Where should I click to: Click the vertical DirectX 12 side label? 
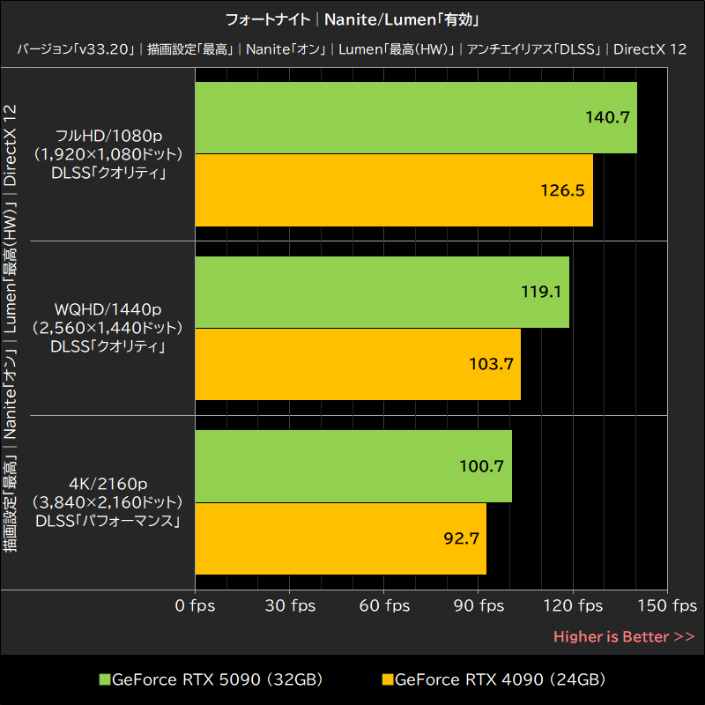tap(10, 145)
